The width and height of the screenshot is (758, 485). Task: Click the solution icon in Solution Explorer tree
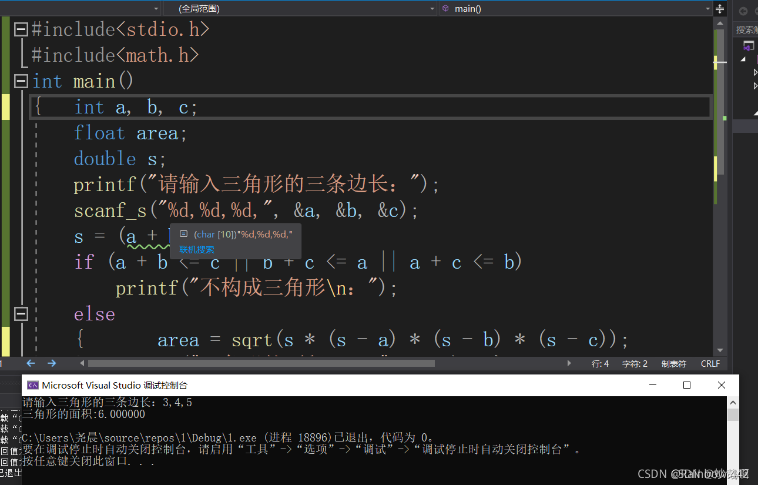[x=749, y=46]
